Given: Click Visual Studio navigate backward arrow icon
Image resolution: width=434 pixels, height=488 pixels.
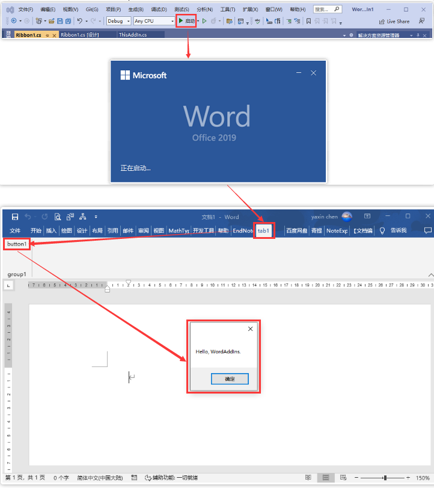Looking at the screenshot, I should pyautogui.click(x=14, y=21).
